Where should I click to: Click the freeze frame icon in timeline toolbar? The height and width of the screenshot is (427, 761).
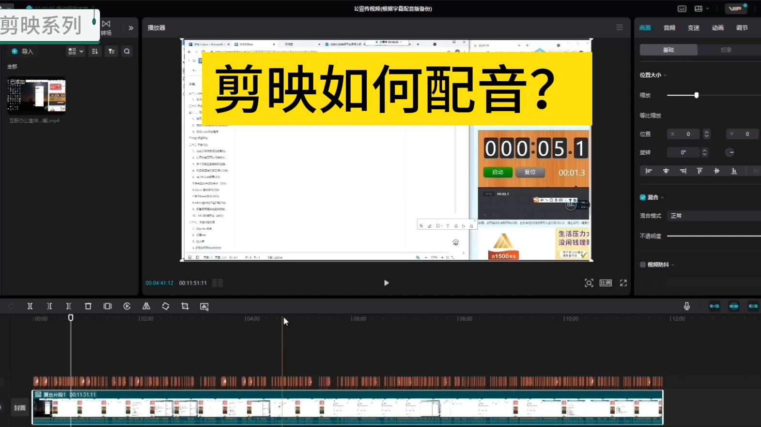[108, 306]
